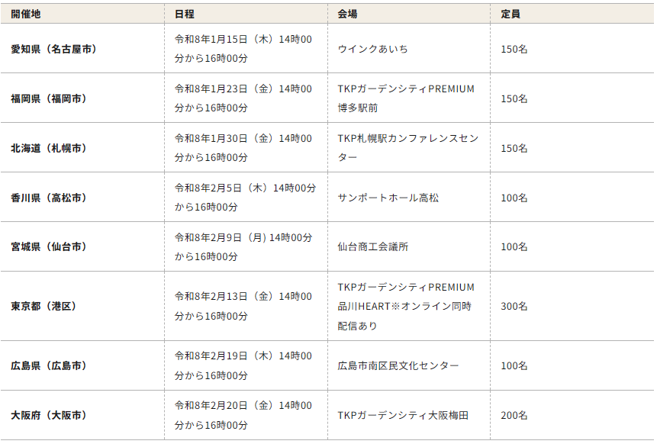Select the 東京都（港区） row label

pyautogui.click(x=43, y=306)
